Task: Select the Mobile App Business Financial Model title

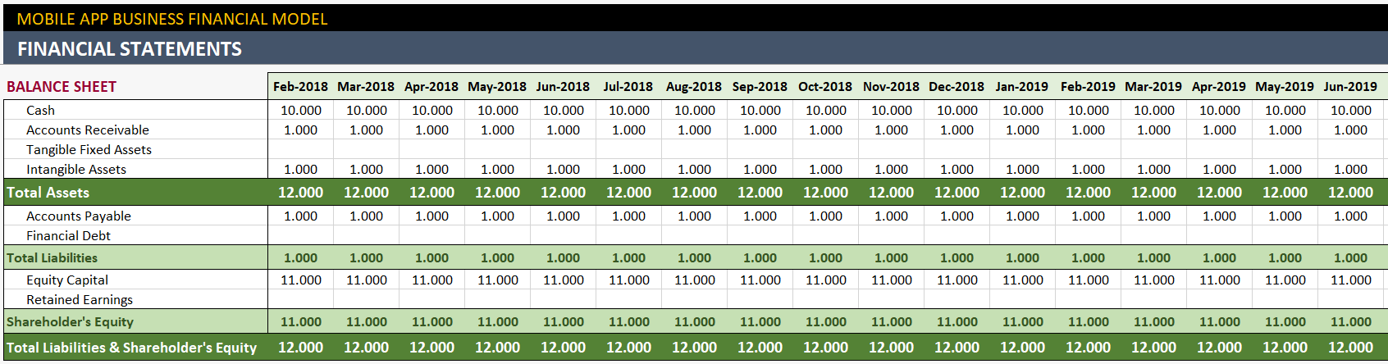Action: pos(172,18)
